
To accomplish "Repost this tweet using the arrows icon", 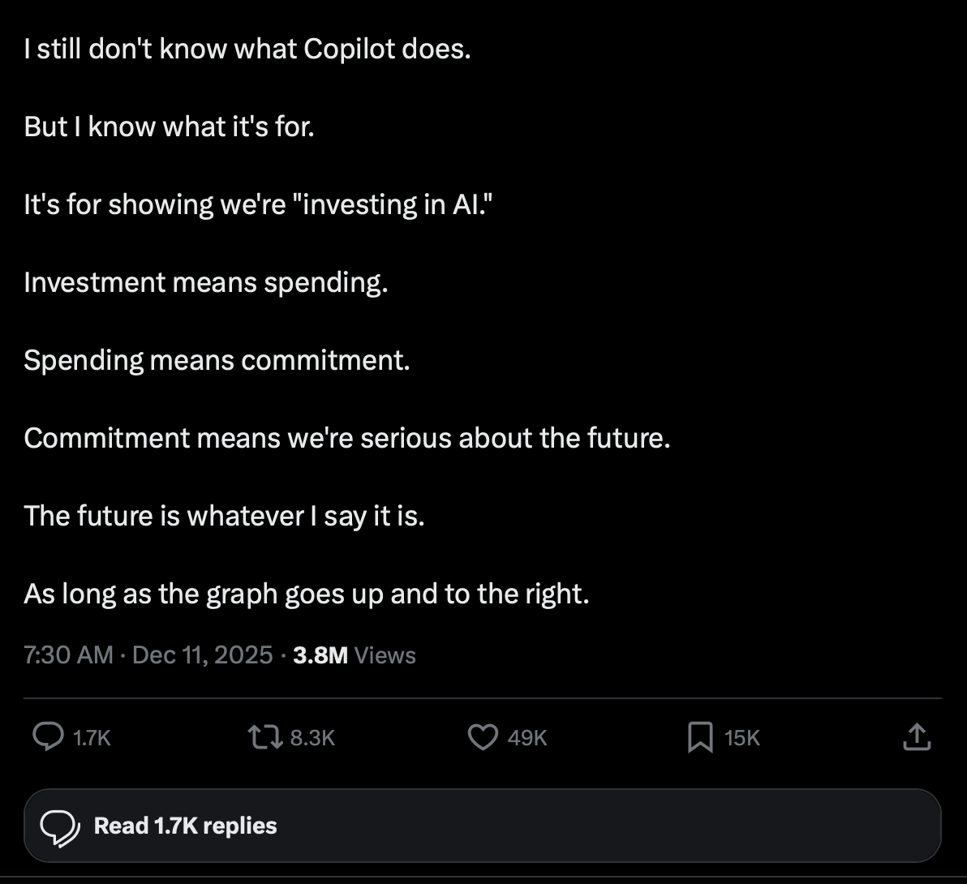I will (x=264, y=737).
